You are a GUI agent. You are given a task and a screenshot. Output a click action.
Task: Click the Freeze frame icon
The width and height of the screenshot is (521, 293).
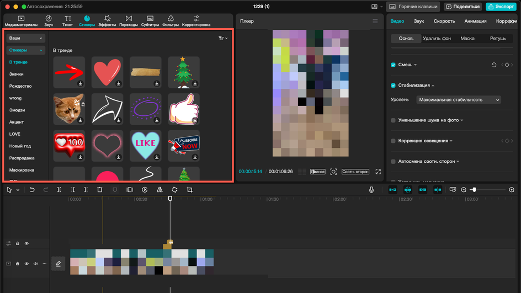point(130,190)
